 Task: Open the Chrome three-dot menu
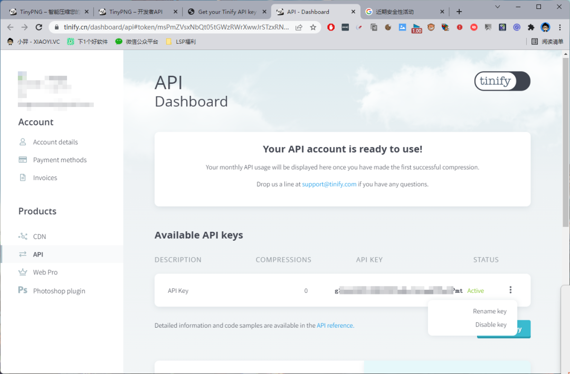tap(560, 27)
